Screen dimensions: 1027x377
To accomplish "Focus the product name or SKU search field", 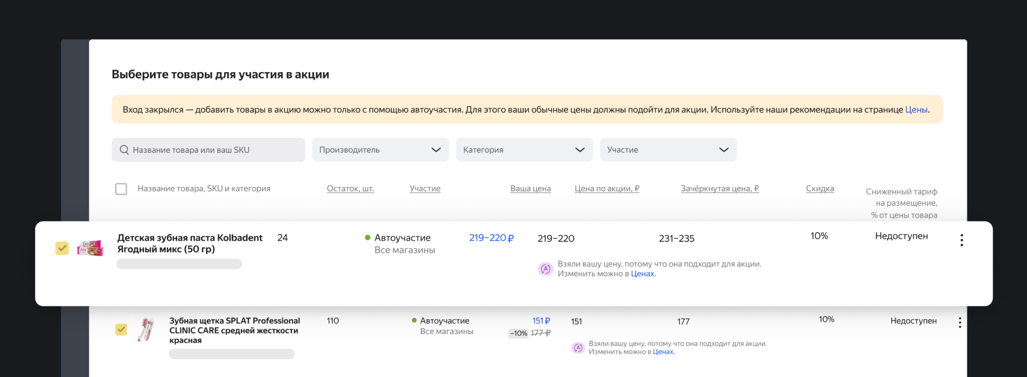I will (209, 150).
